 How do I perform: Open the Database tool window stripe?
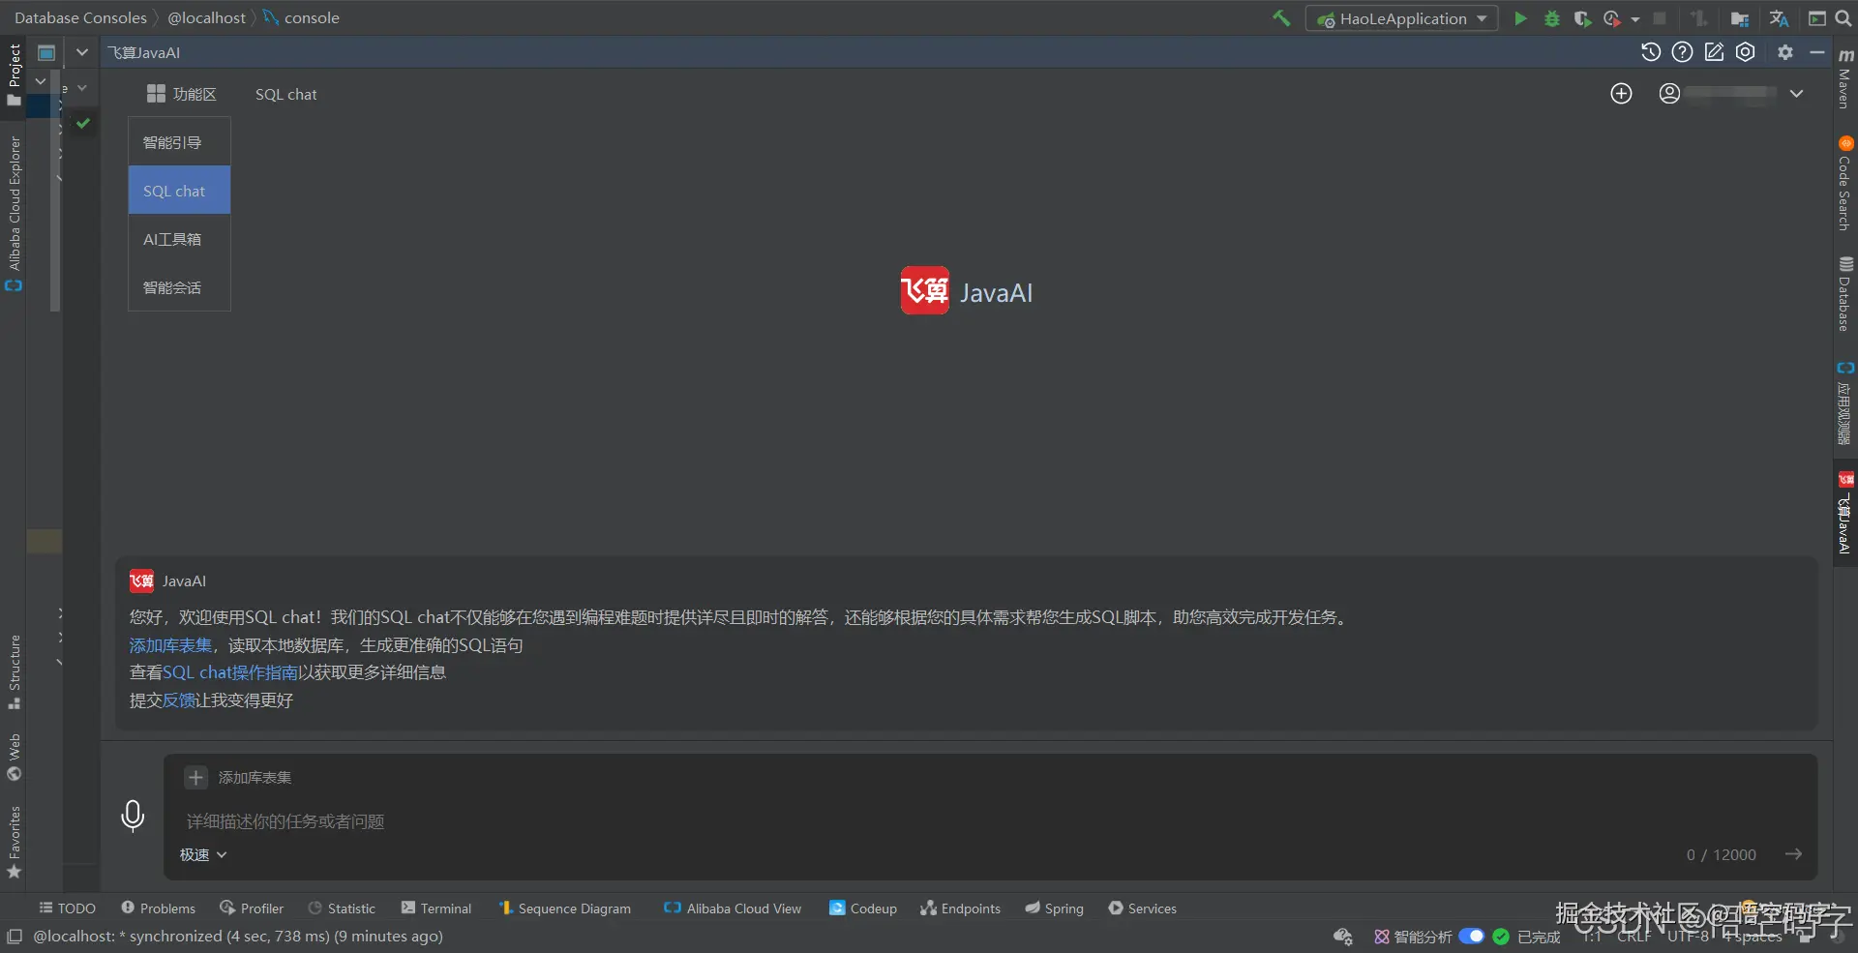1845,294
